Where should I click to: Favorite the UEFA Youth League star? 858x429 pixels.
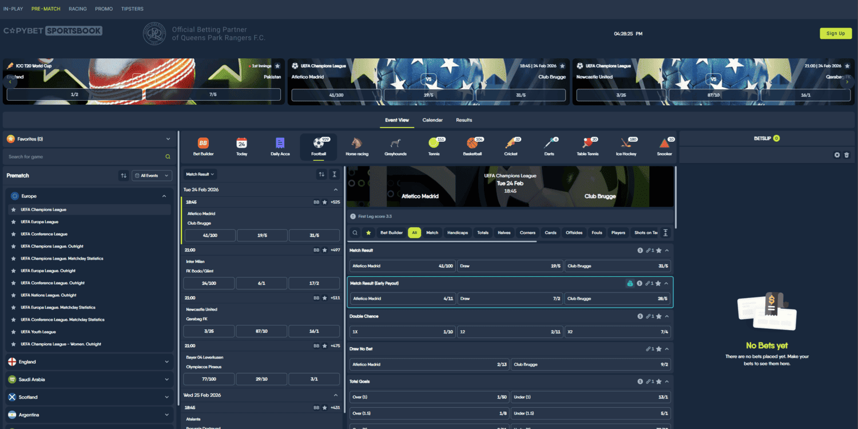point(13,332)
